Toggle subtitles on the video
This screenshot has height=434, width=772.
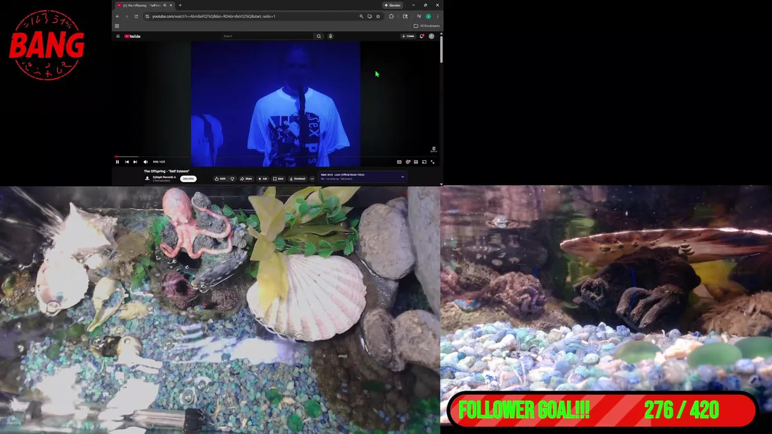399,162
